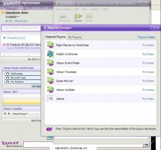
Task: Click the headphones icon for Smooth Jazz
Action: tap(7, 77)
